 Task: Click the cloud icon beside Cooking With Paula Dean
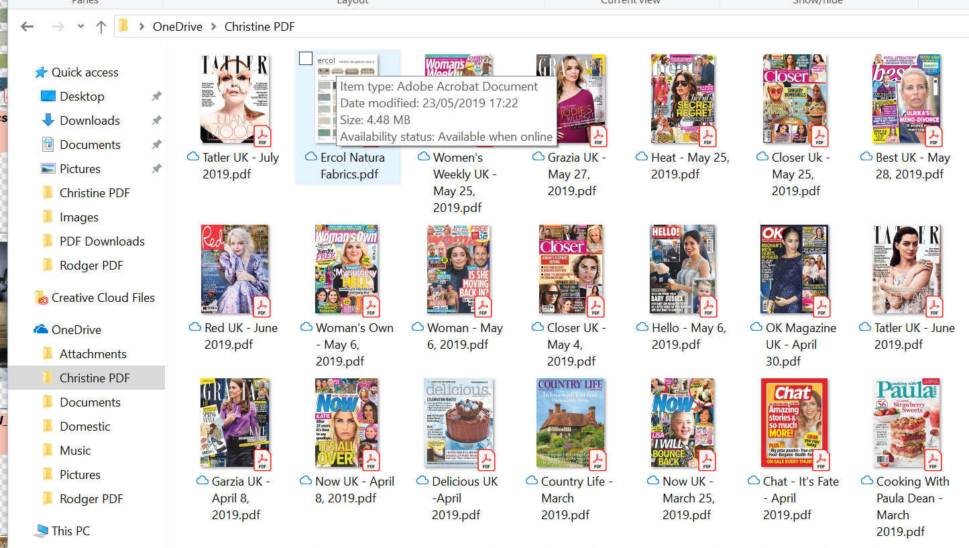(x=867, y=481)
